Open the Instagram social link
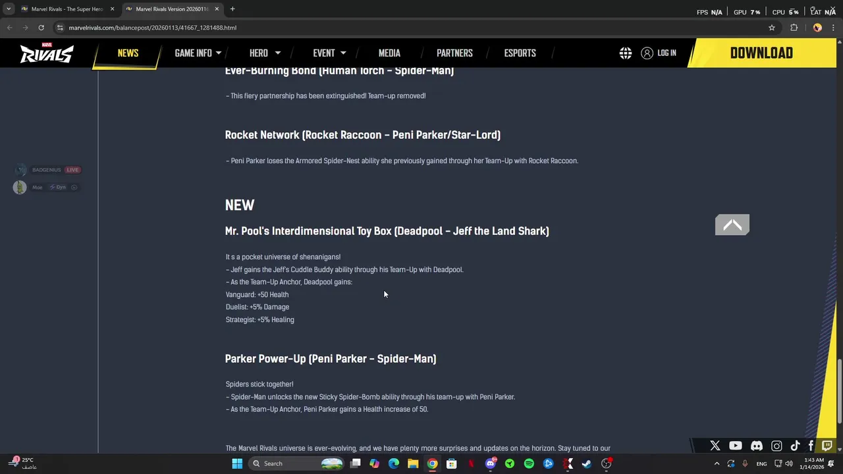 pos(776,446)
